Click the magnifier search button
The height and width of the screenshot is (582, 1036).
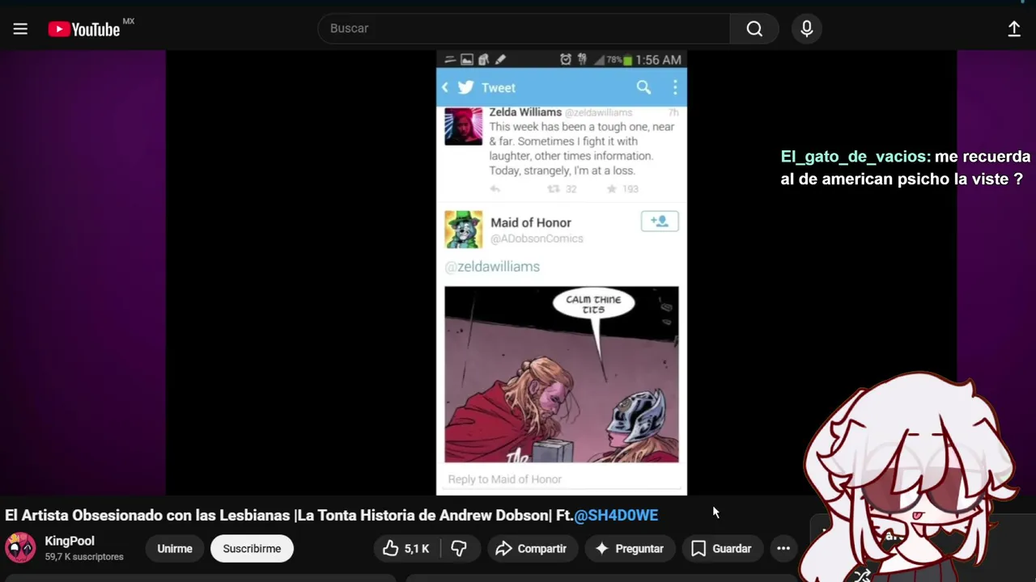754,28
